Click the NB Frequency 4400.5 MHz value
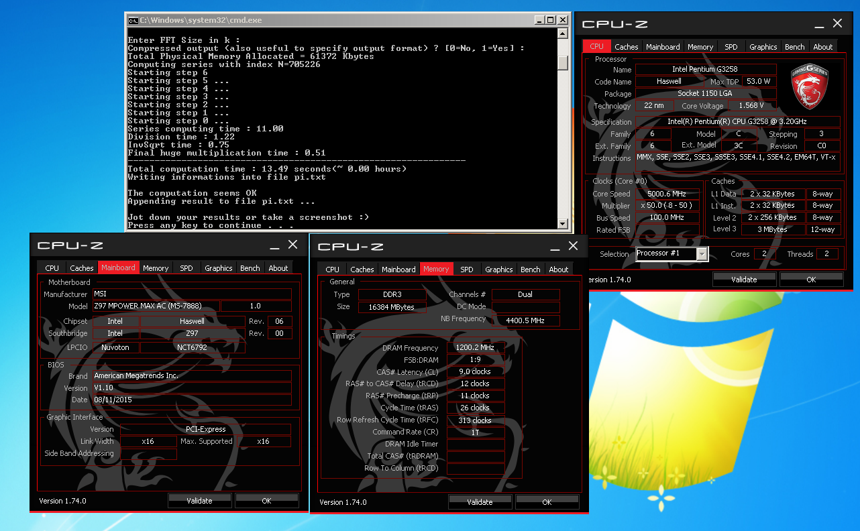The image size is (860, 531). pyautogui.click(x=526, y=320)
